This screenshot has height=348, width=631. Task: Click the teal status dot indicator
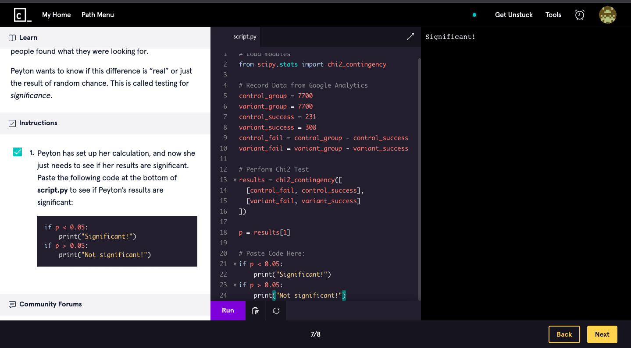(x=474, y=15)
